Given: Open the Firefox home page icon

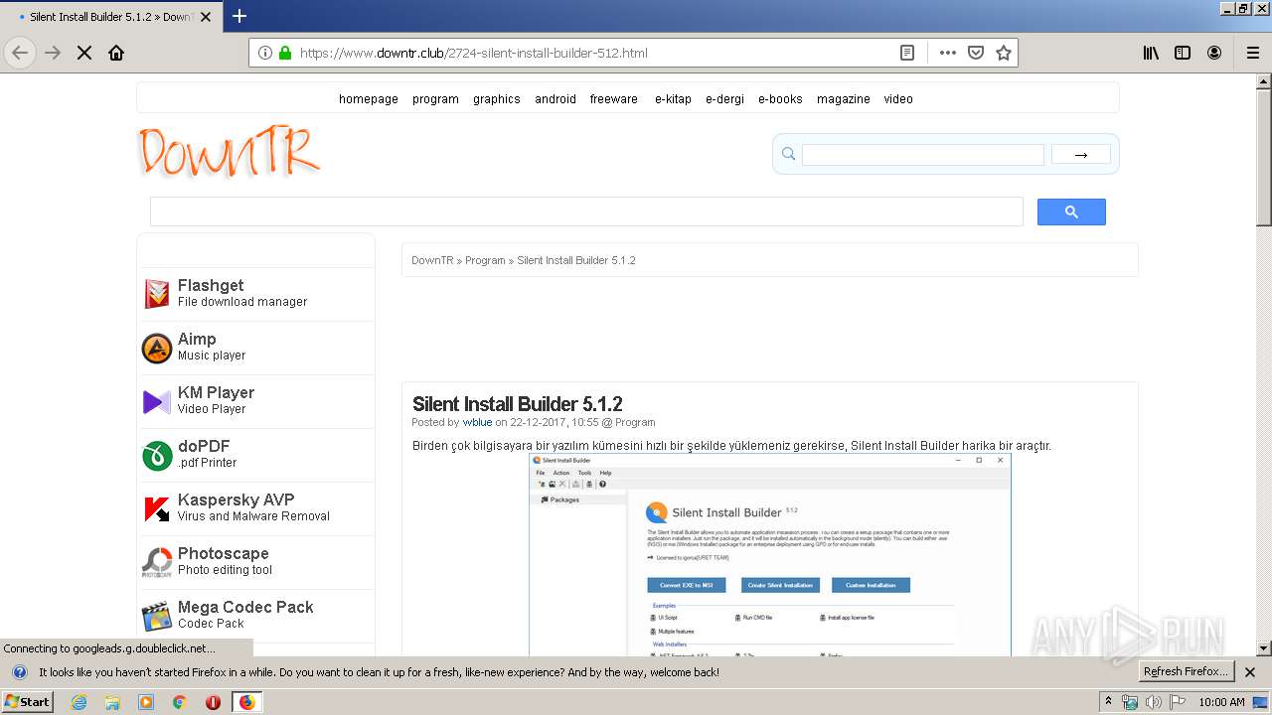Looking at the screenshot, I should pyautogui.click(x=116, y=53).
